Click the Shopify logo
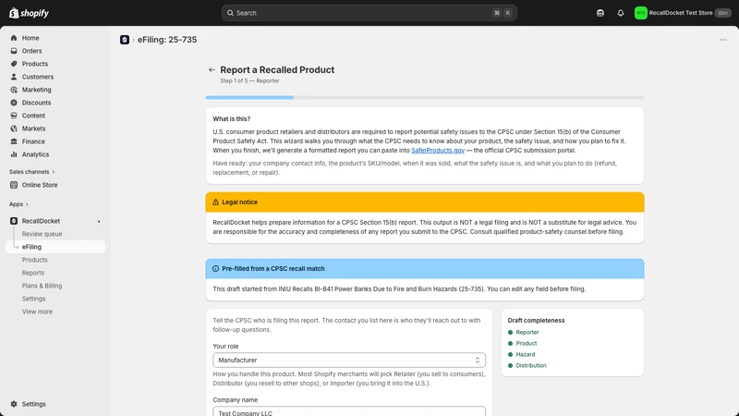Viewport: 739px width, 416px height. pyautogui.click(x=30, y=13)
